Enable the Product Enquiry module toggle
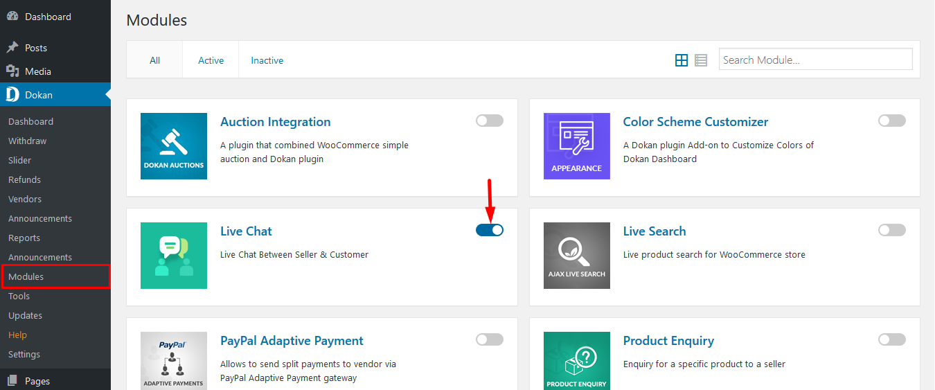Viewport: 935px width, 390px height. click(892, 339)
